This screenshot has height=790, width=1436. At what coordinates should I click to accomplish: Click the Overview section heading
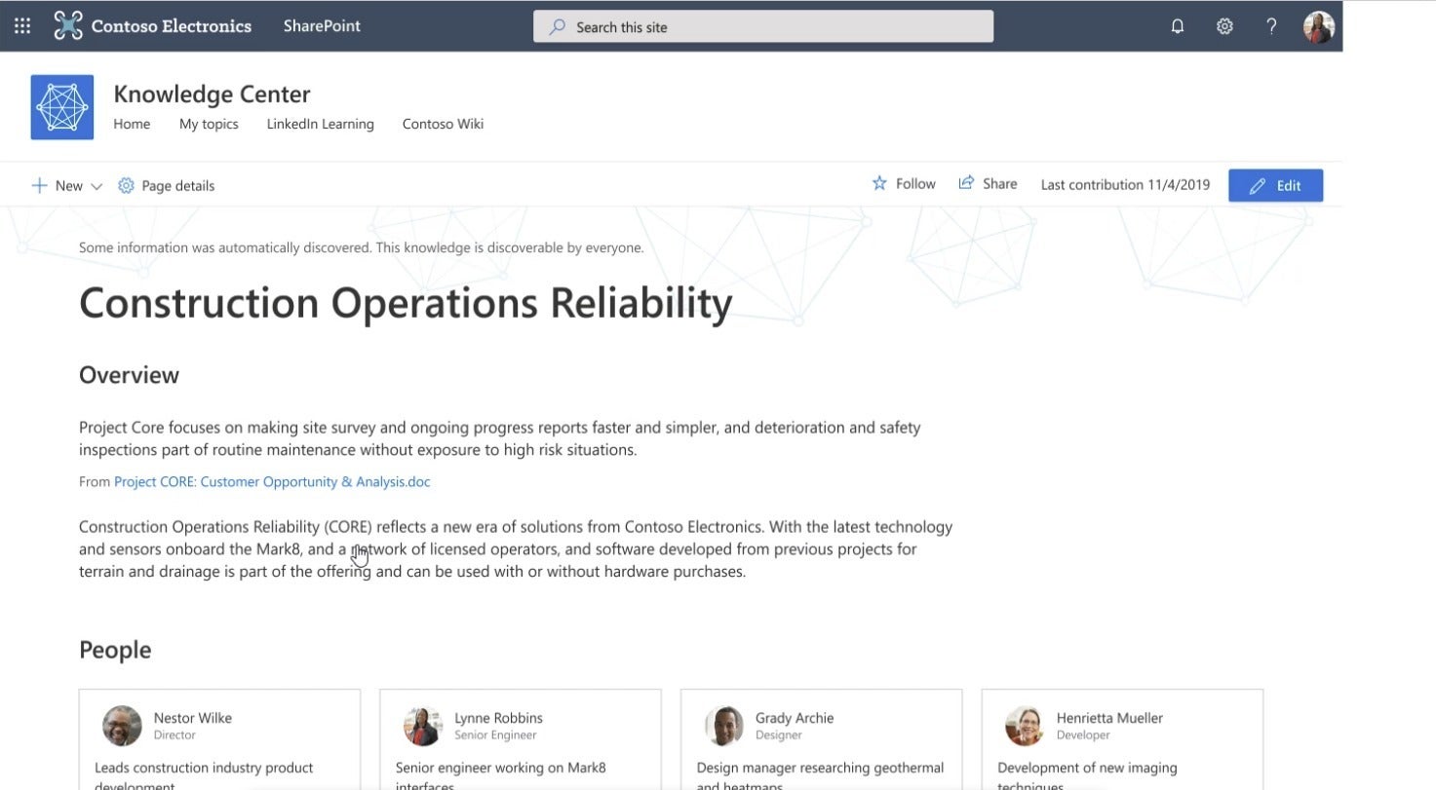click(129, 375)
